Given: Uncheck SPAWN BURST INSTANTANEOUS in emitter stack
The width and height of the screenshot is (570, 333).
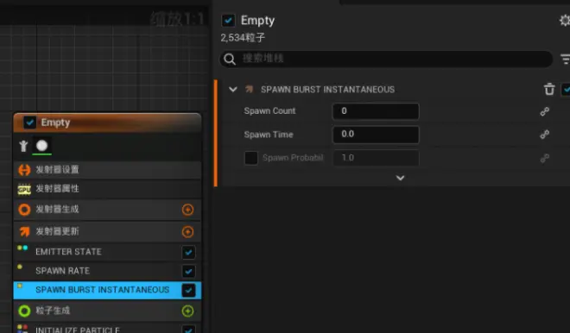Looking at the screenshot, I should tap(188, 290).
